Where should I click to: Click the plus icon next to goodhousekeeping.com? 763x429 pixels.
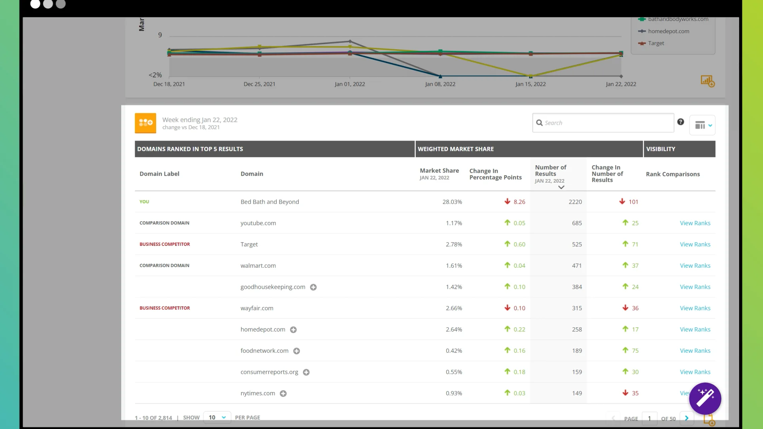click(314, 287)
